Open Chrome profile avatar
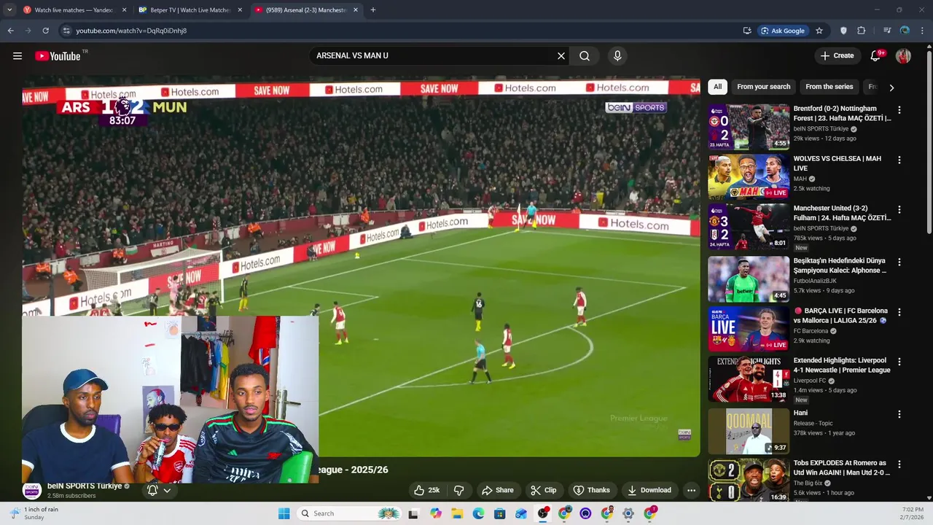The image size is (933, 525). pos(905,31)
